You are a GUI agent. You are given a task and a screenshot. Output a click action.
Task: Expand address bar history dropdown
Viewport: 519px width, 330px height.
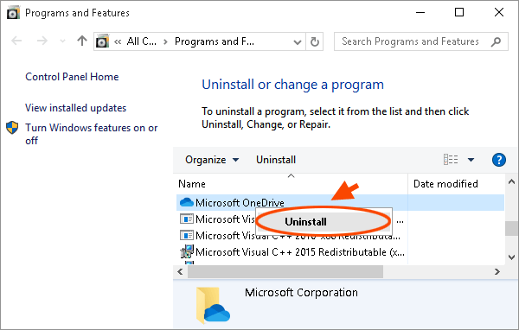298,42
